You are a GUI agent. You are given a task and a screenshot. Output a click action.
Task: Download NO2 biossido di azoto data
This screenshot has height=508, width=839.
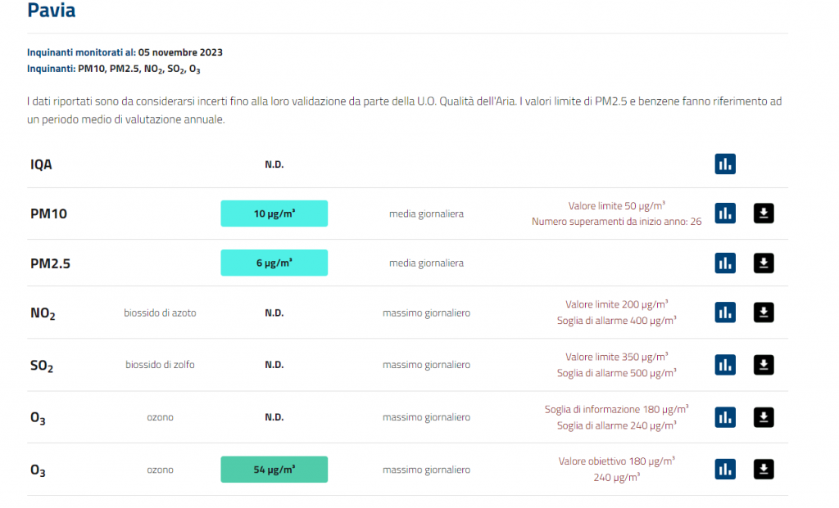pos(764,312)
